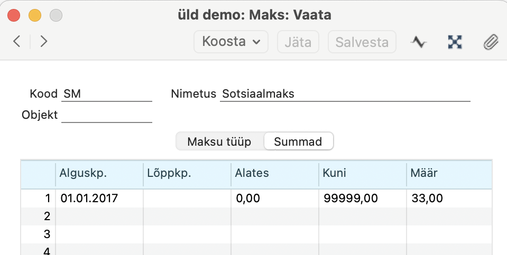
Task: Select the Kuni cell 99999,00
Action: click(x=363, y=198)
